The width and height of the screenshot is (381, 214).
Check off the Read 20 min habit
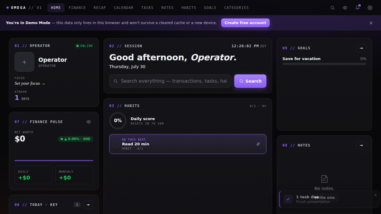(116, 144)
